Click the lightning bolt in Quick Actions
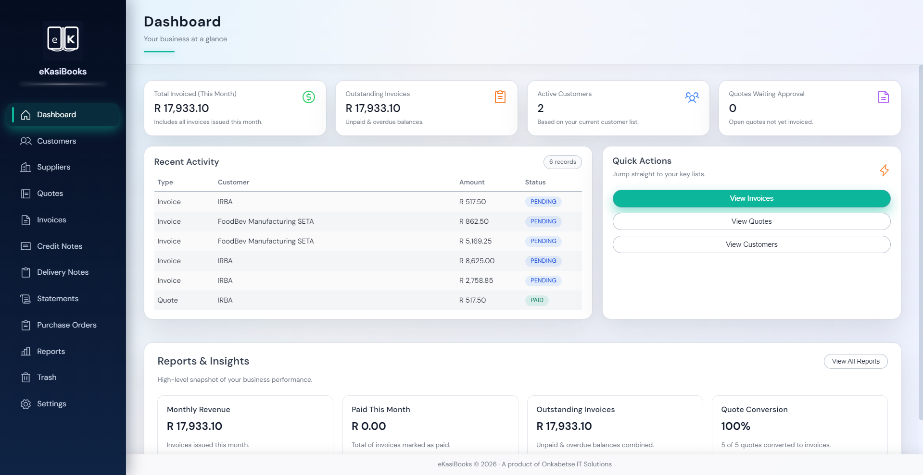923x475 pixels. click(x=884, y=171)
